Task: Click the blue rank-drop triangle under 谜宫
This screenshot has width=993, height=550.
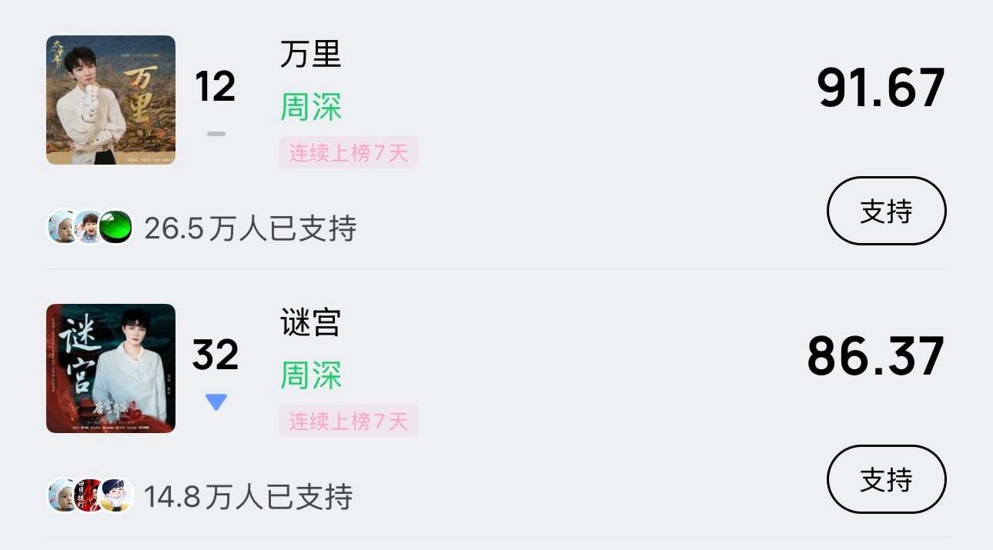Action: (x=216, y=401)
